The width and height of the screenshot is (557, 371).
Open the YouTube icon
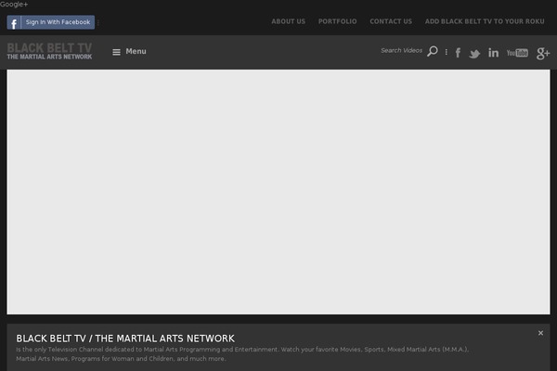pyautogui.click(x=517, y=53)
